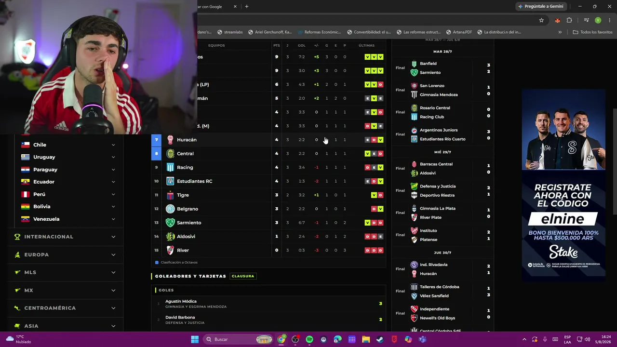
Task: Open a new browser tab
Action: [x=246, y=7]
